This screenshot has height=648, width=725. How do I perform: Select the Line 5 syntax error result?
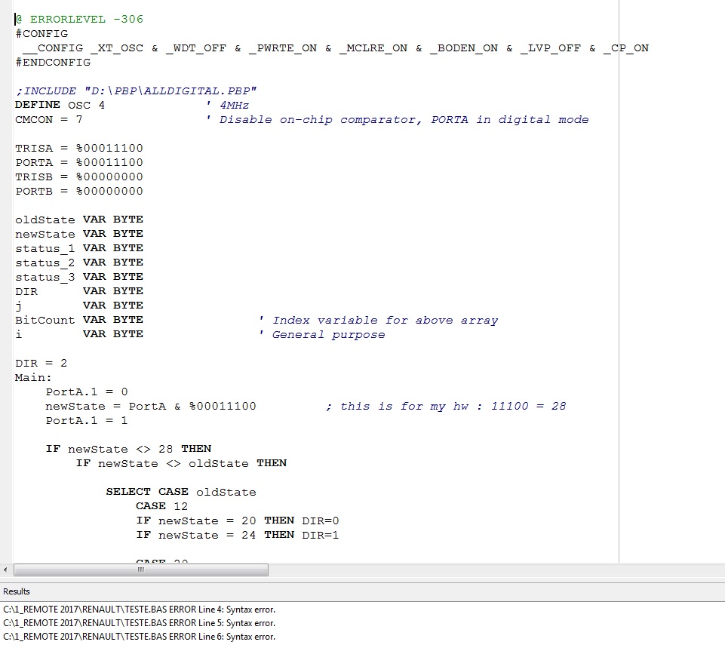tap(140, 623)
